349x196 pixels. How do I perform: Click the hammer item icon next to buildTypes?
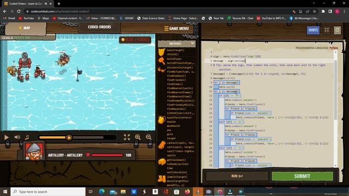pos(161,60)
